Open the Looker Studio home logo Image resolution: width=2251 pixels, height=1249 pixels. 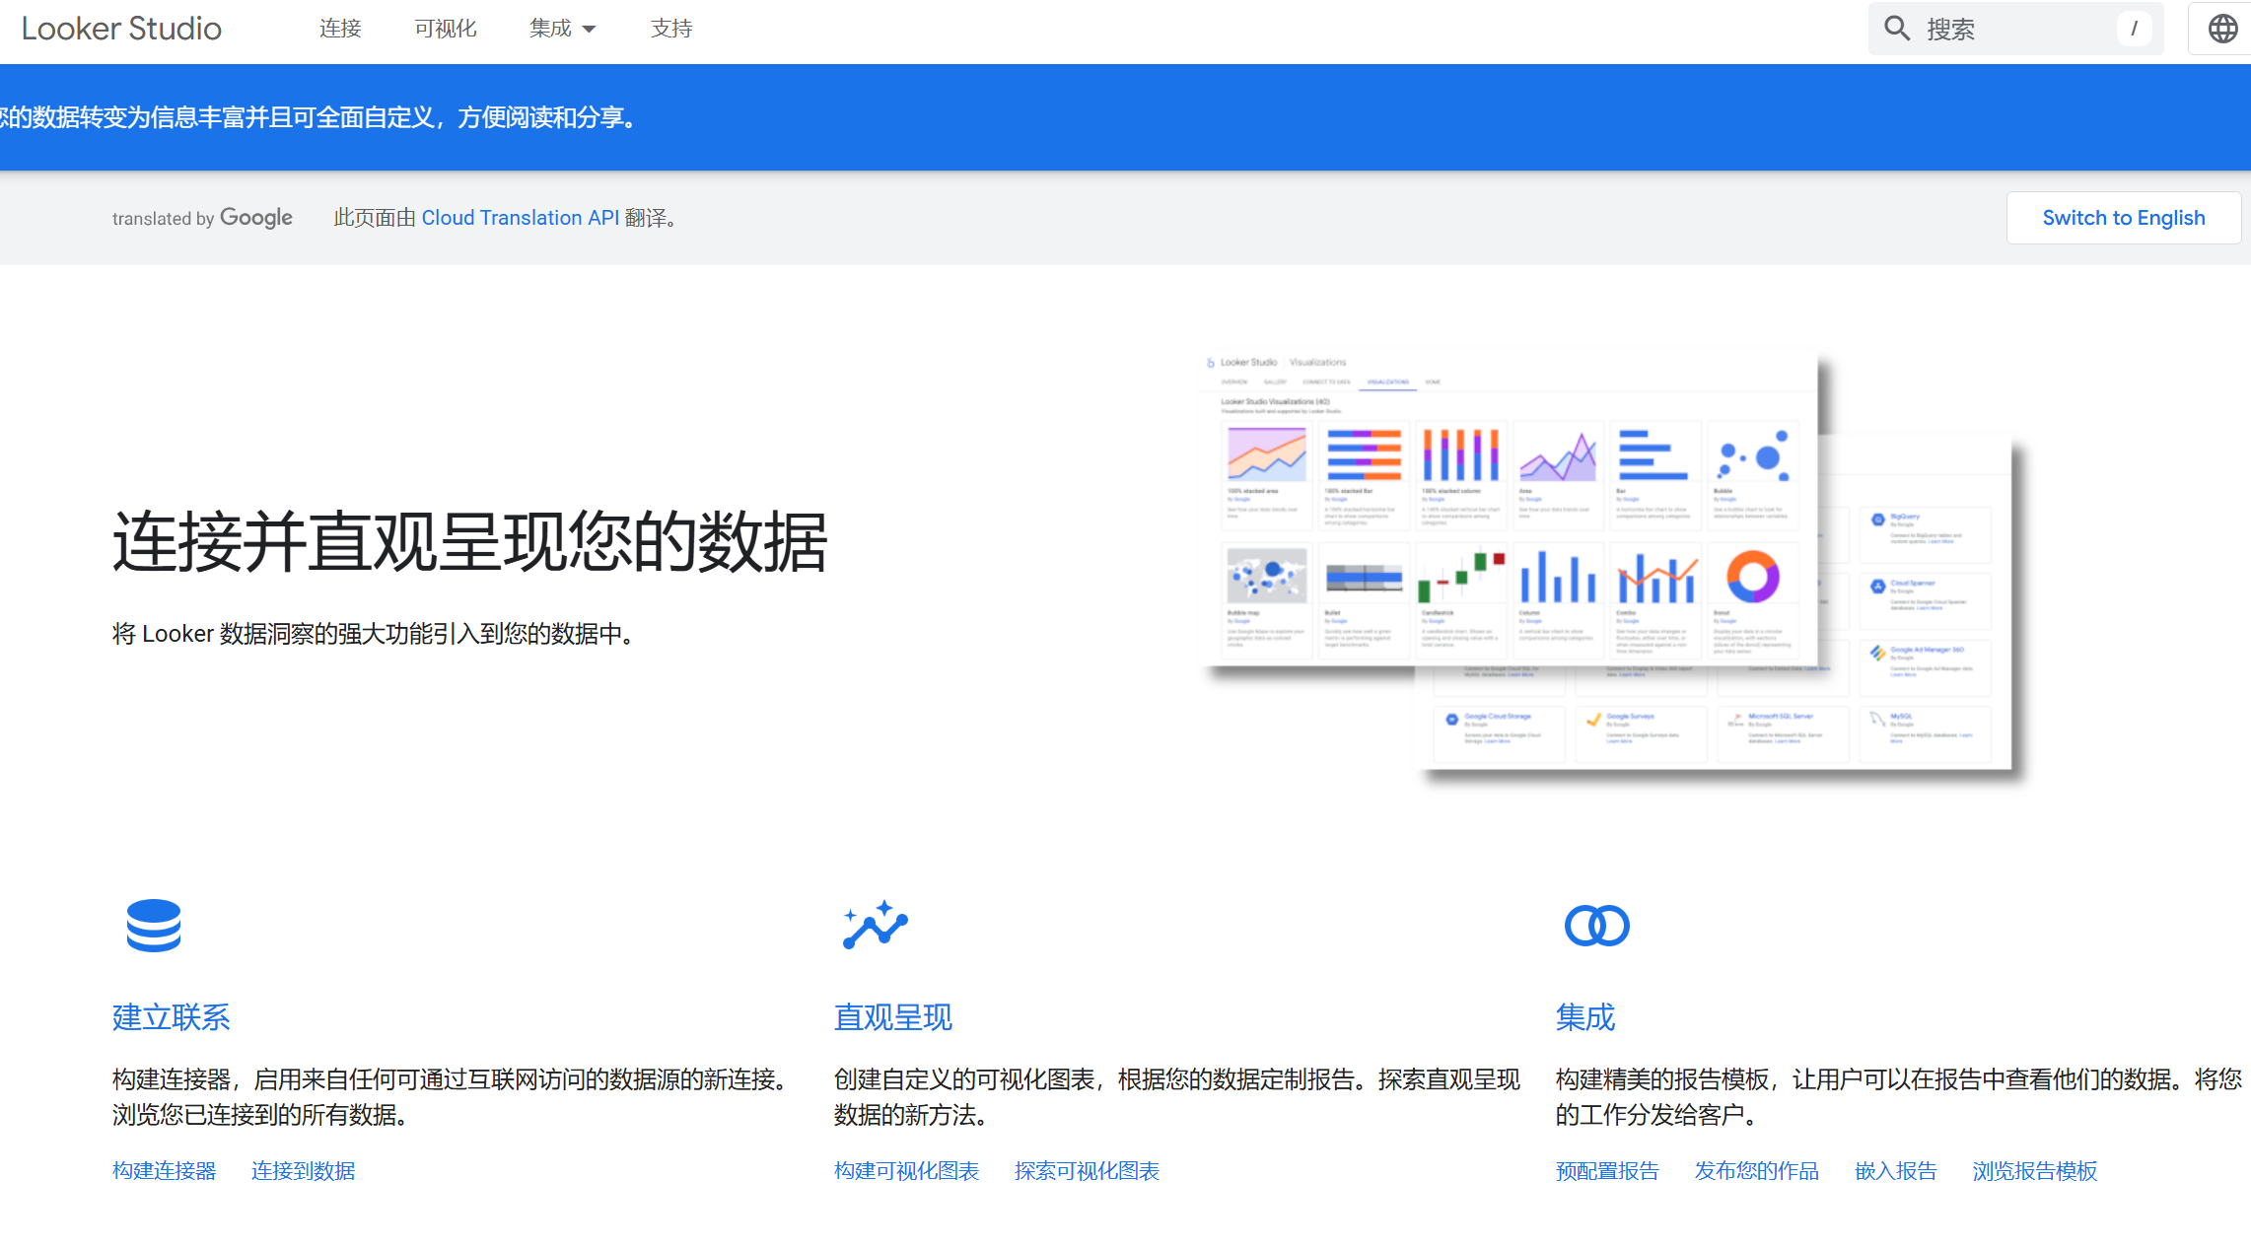click(121, 29)
